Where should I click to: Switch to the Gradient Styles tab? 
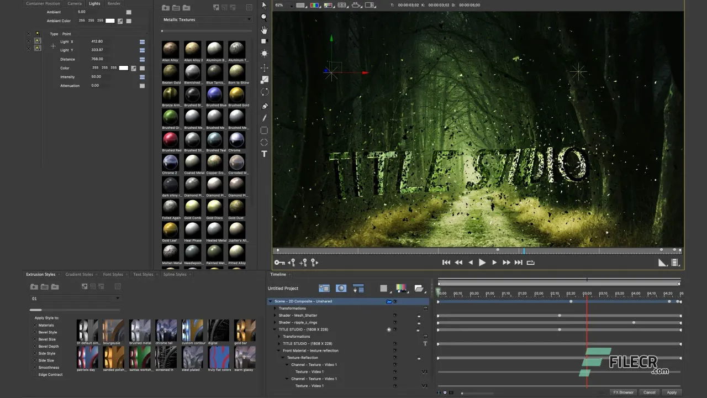point(79,275)
